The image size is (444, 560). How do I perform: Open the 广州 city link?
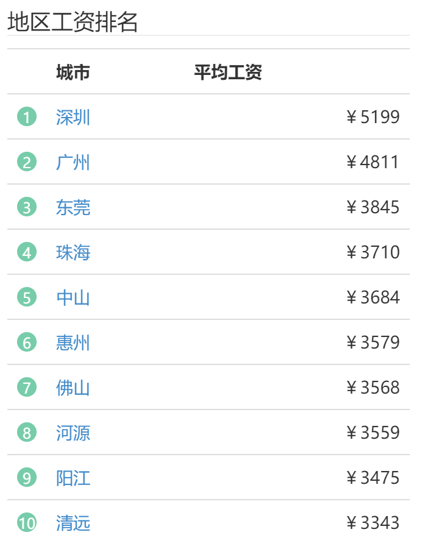pyautogui.click(x=73, y=162)
